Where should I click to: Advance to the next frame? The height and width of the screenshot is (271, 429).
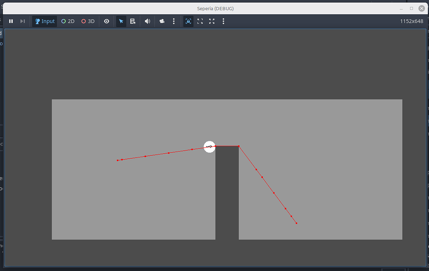23,21
